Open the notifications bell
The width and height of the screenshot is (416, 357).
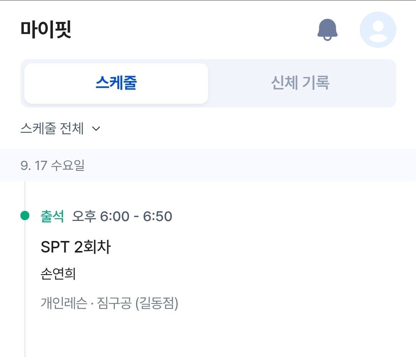tap(327, 30)
